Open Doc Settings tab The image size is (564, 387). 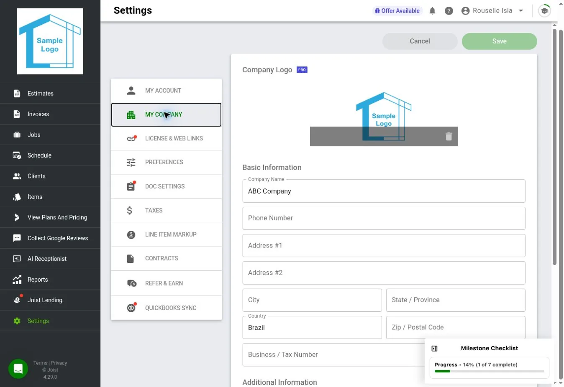coord(166,186)
